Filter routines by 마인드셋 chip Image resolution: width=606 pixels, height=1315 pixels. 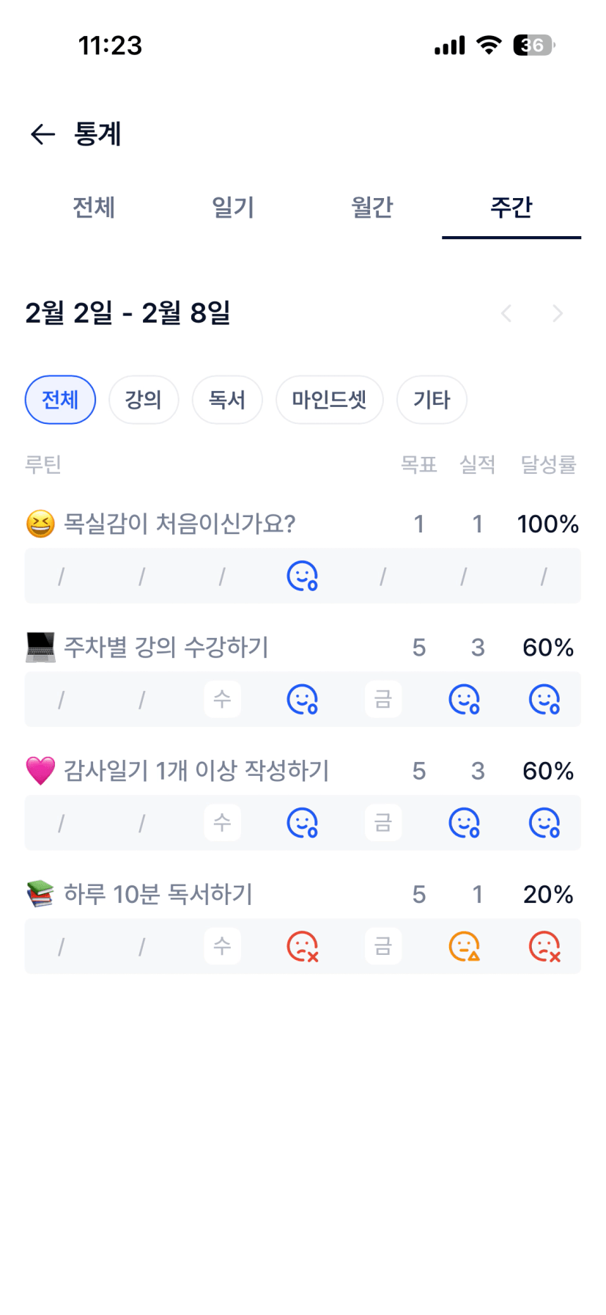point(329,400)
